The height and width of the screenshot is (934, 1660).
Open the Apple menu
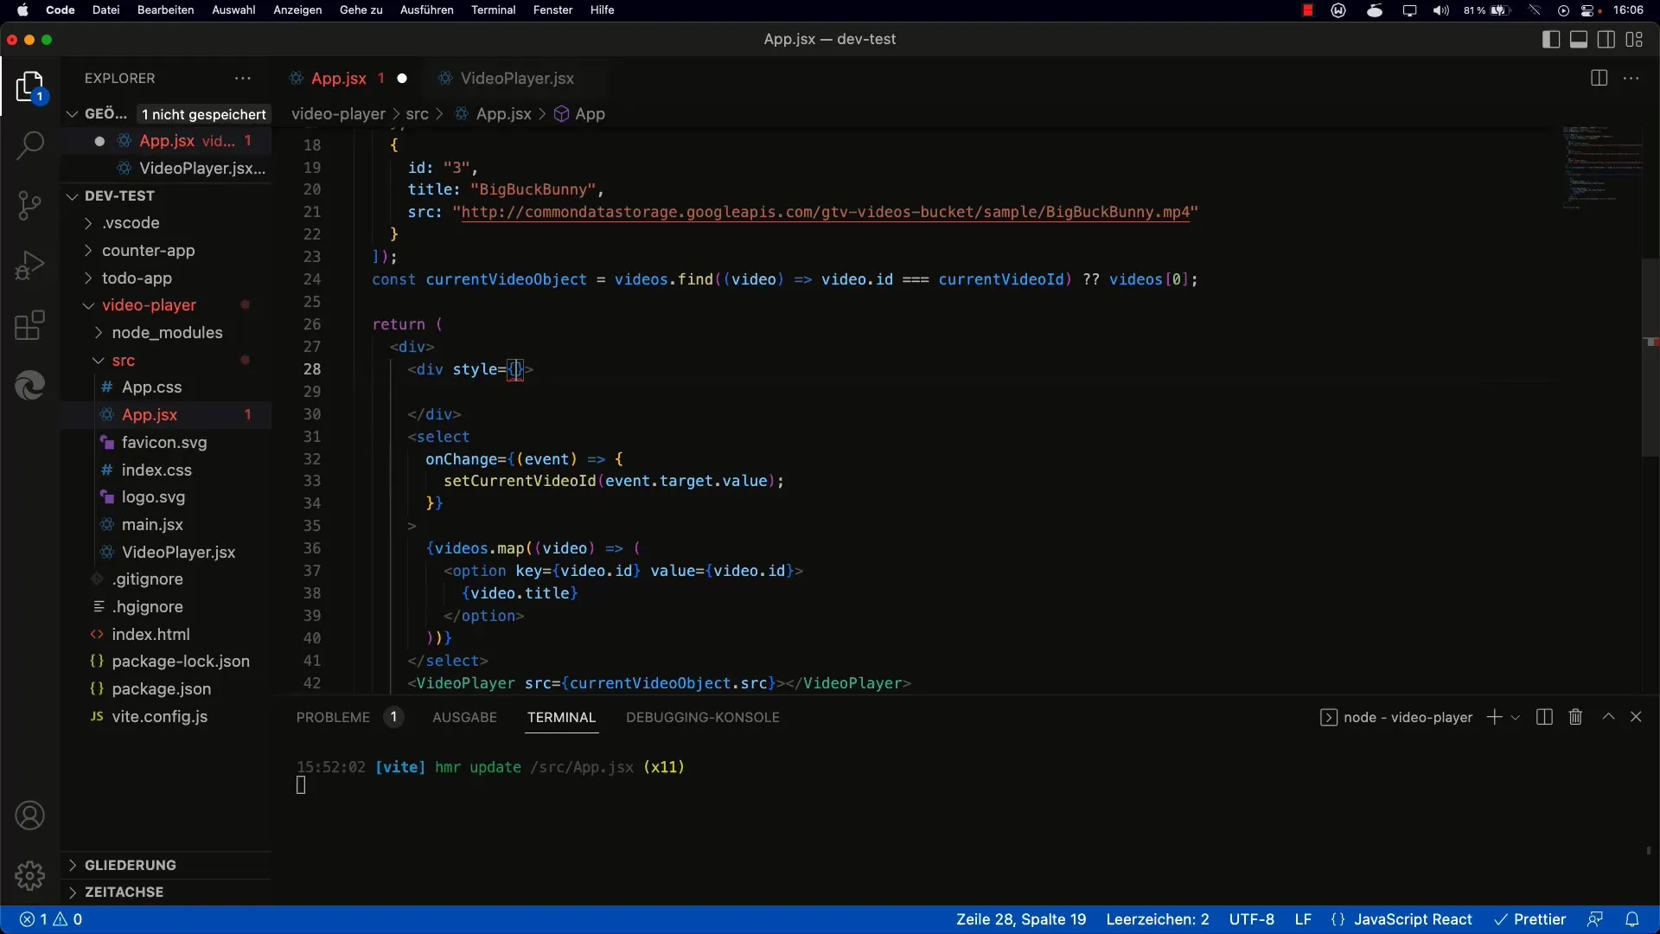pos(22,10)
